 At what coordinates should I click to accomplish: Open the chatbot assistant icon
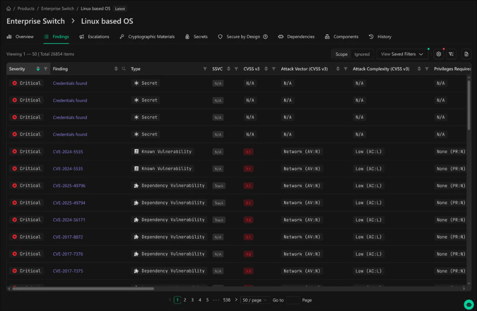(469, 304)
